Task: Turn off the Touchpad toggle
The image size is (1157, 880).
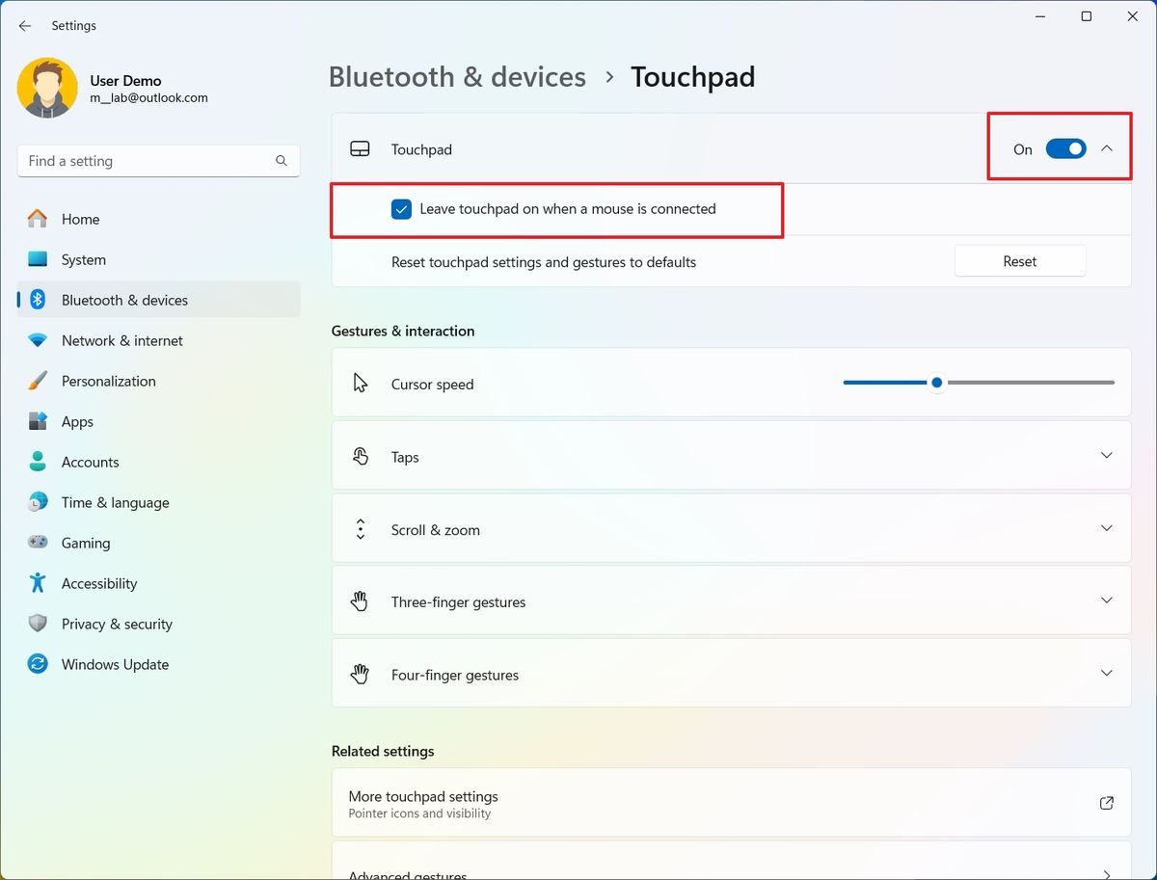Action: tap(1064, 149)
